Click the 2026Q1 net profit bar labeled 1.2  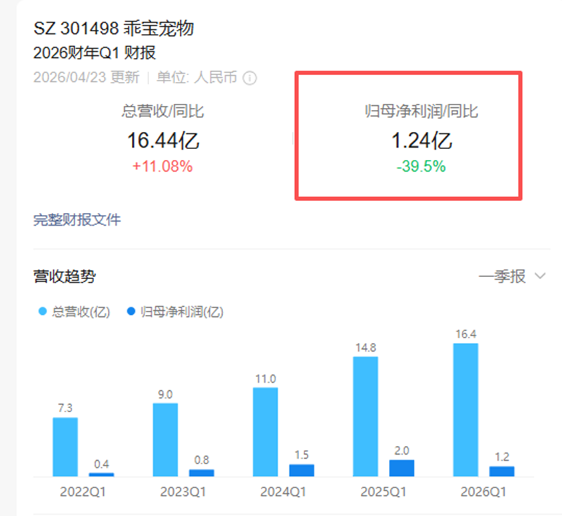click(x=502, y=471)
